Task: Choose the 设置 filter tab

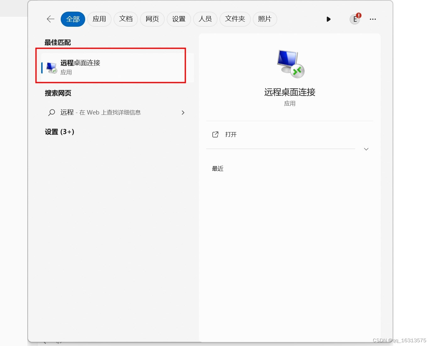Action: (x=179, y=19)
